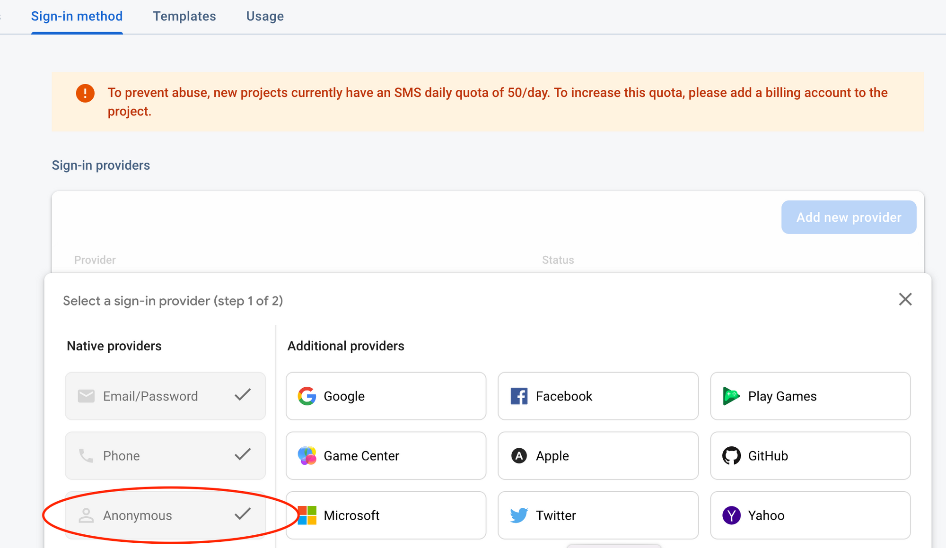
Task: Select the Game Center provider
Action: click(x=385, y=455)
